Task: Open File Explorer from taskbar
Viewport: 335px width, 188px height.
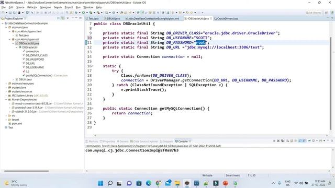Action: coord(177,183)
